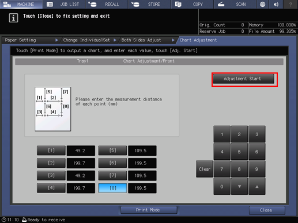The image size is (298, 223).
Task: Click Close to fix setting
Action: click(x=267, y=210)
